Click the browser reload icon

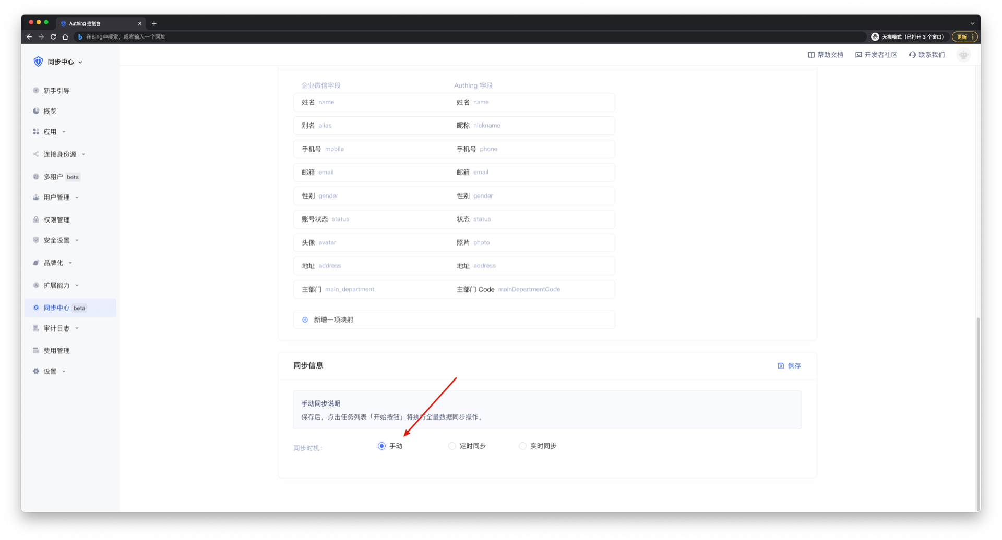pos(53,37)
